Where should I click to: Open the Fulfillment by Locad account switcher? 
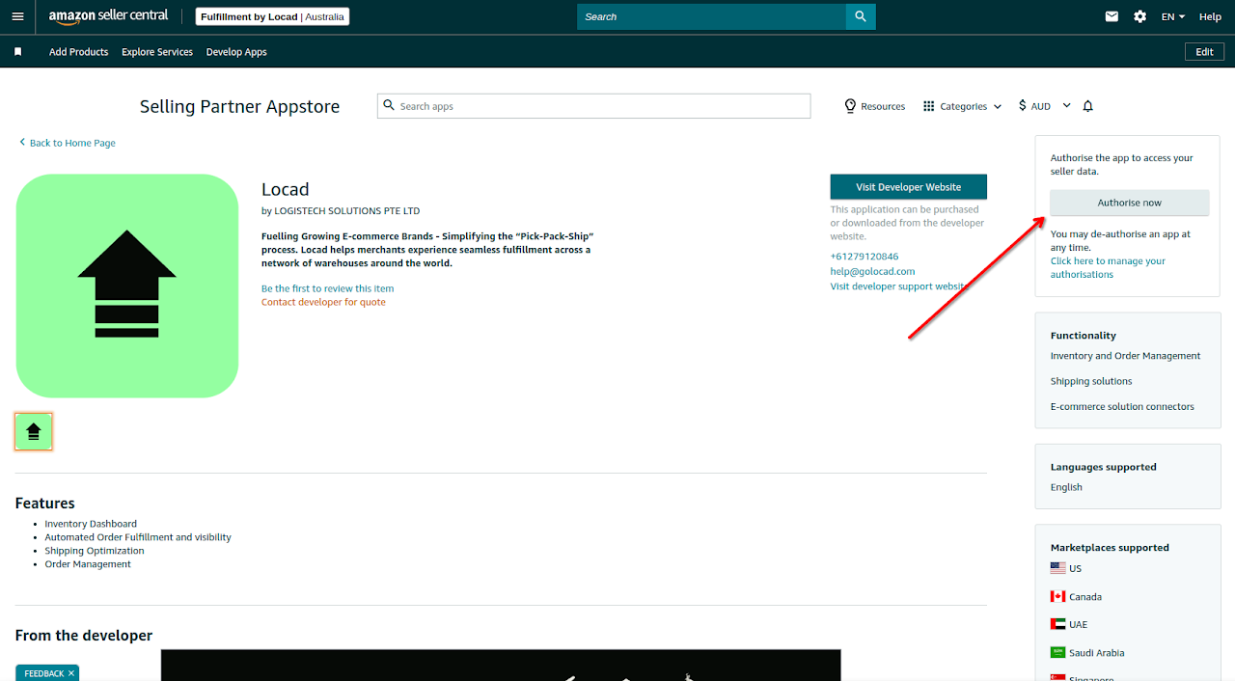(x=272, y=16)
